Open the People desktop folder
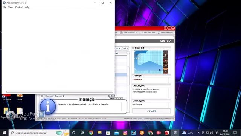This screenshot has width=241, height=136. pyautogui.click(x=20, y=113)
